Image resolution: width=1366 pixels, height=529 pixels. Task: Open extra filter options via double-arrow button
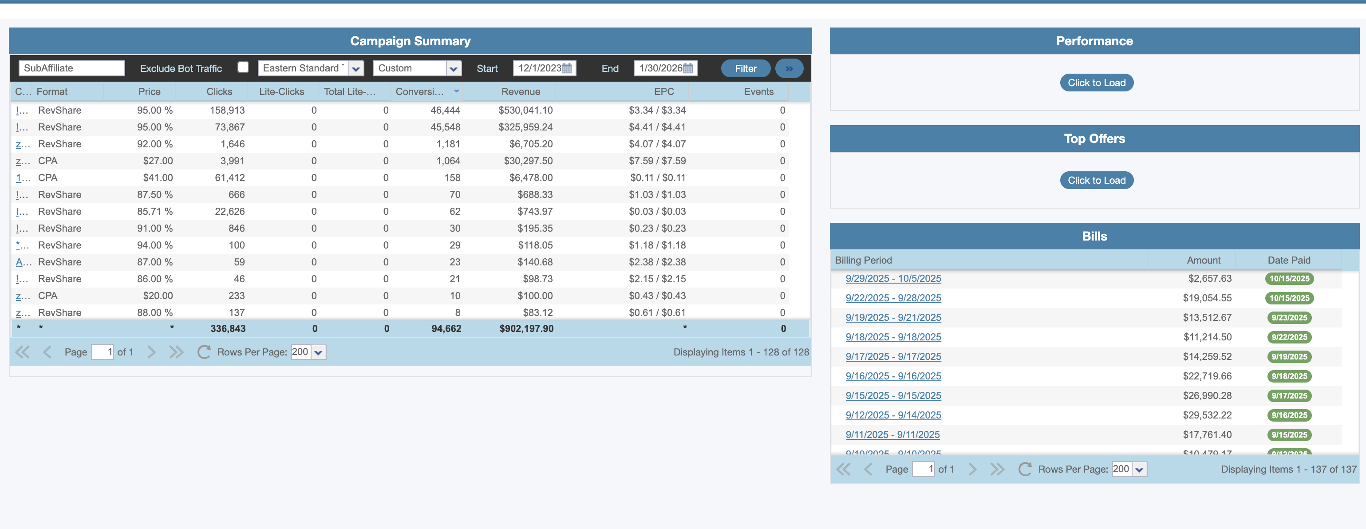(789, 68)
